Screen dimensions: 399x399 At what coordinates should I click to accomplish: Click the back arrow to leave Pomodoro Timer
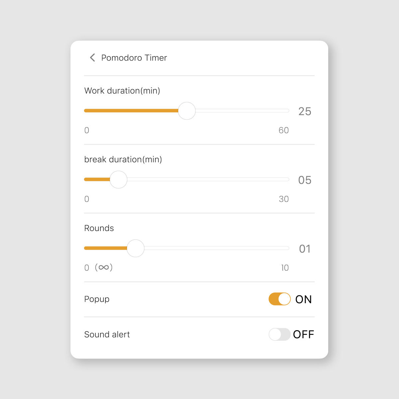tap(92, 58)
